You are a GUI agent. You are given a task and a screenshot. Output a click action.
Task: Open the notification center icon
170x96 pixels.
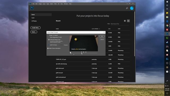[167, 93]
